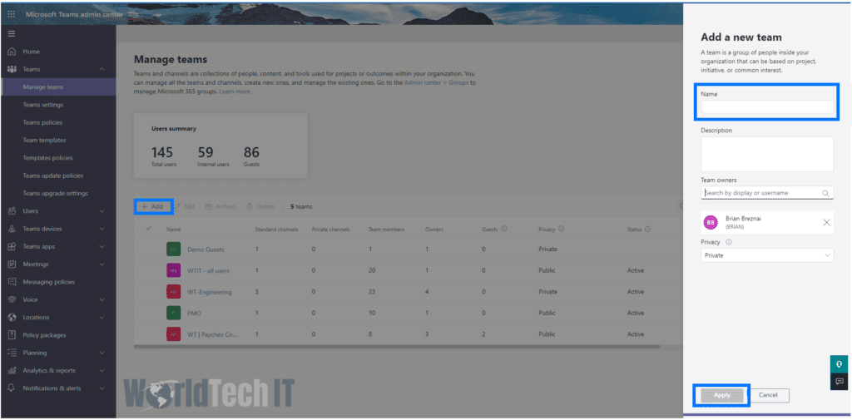The height and width of the screenshot is (420, 852).
Task: Click the Cancel button
Action: point(768,395)
